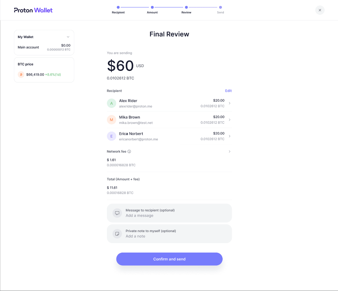This screenshot has width=338, height=291.
Task: Click total amount $ 11.61
Action: pos(112,188)
